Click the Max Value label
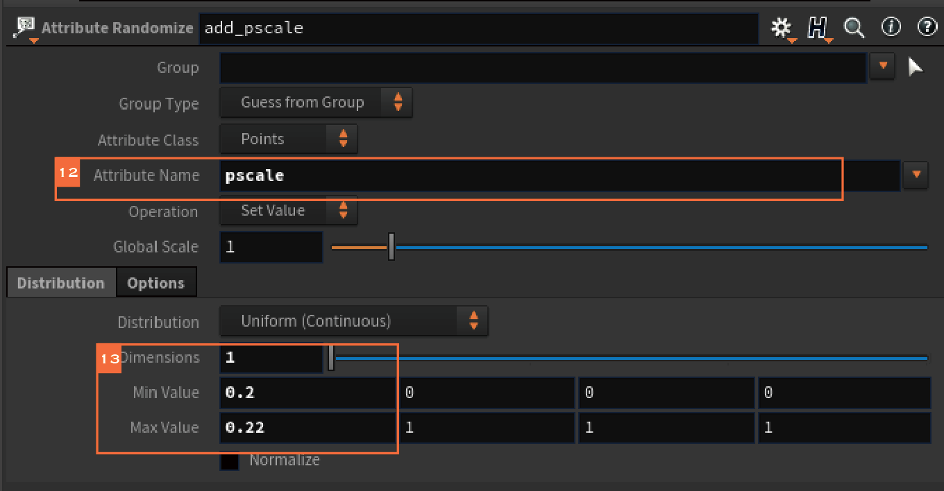The image size is (944, 491). point(164,427)
